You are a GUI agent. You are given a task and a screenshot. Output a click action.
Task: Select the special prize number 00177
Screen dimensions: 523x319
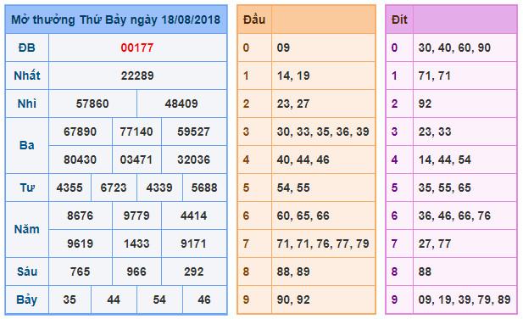137,48
